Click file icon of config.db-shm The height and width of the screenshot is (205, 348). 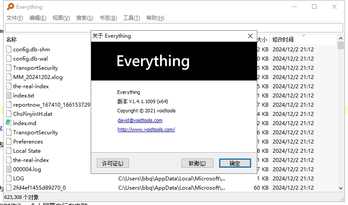click(x=9, y=49)
